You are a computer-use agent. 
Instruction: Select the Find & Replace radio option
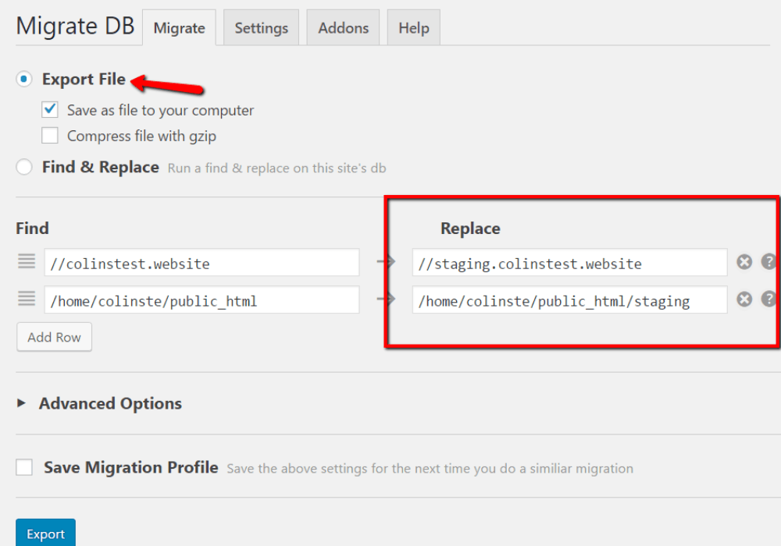(23, 167)
